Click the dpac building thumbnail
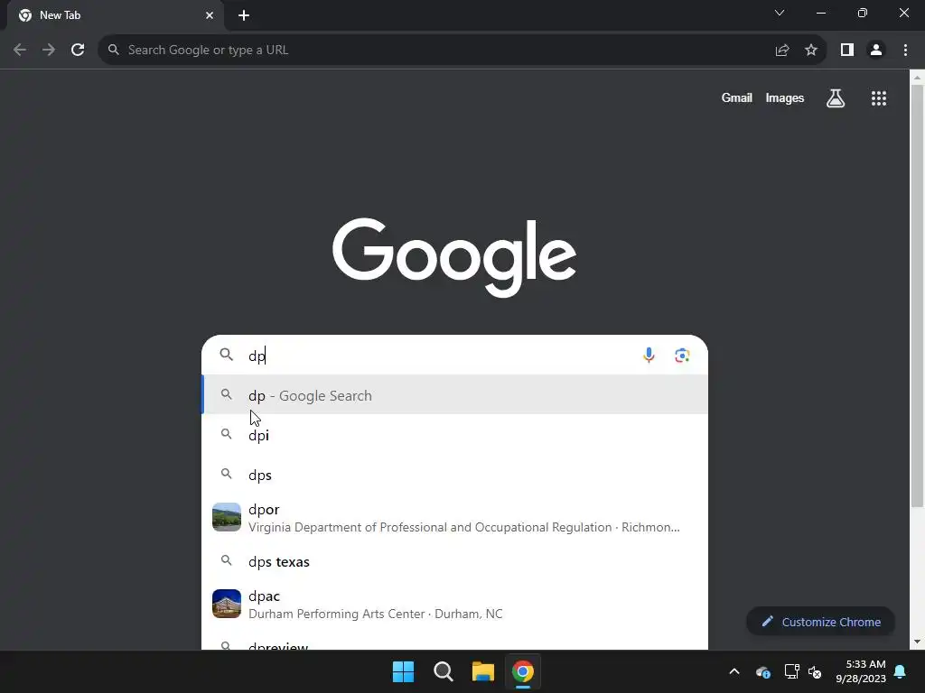 (x=227, y=604)
